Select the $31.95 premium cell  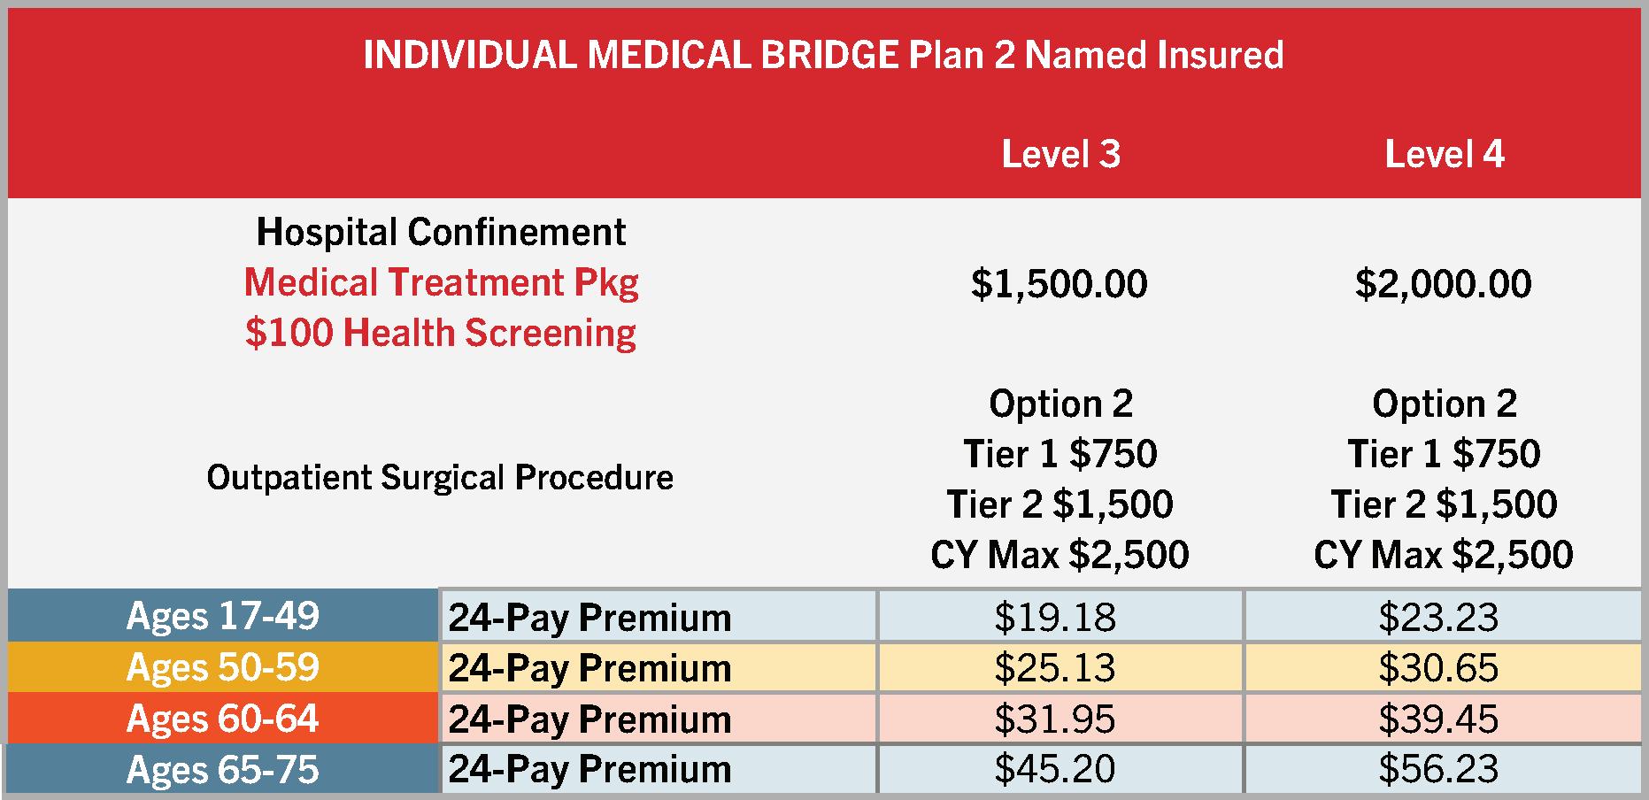tap(1055, 719)
